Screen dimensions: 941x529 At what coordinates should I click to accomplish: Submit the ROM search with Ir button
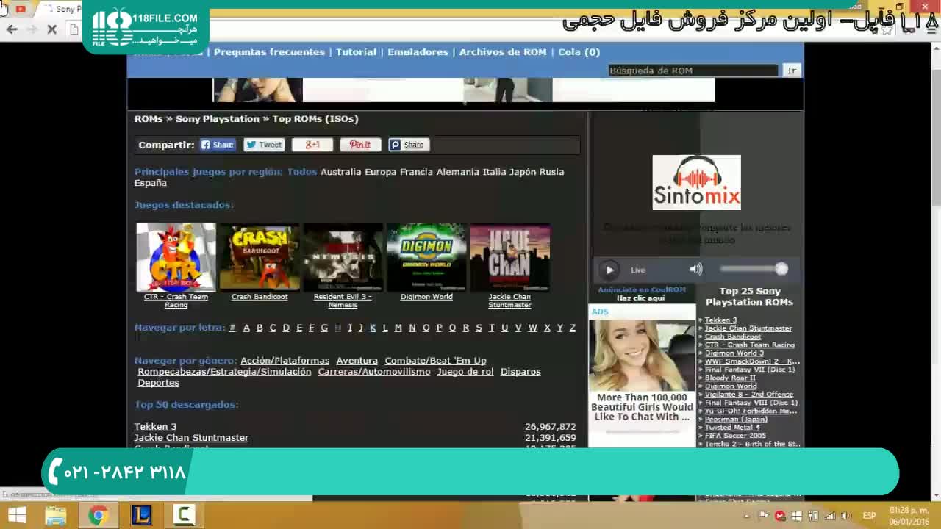[792, 71]
